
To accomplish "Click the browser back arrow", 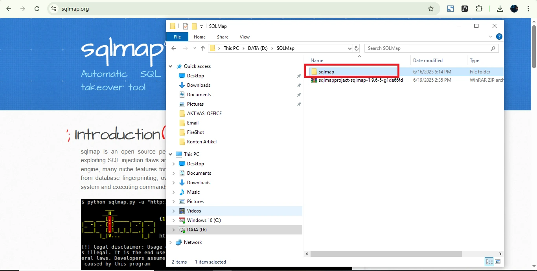I will [x=9, y=9].
